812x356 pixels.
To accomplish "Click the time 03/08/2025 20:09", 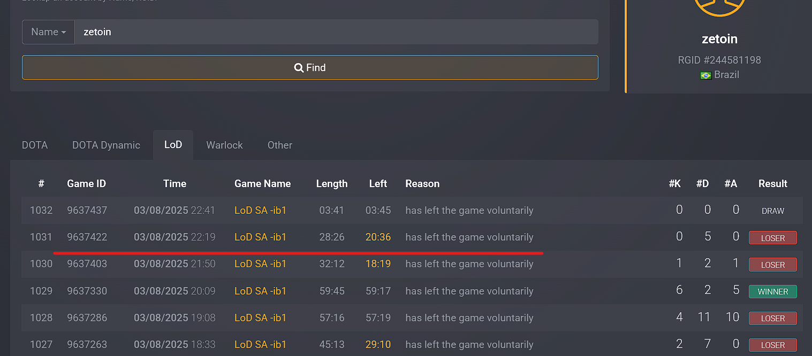I will click(x=174, y=291).
